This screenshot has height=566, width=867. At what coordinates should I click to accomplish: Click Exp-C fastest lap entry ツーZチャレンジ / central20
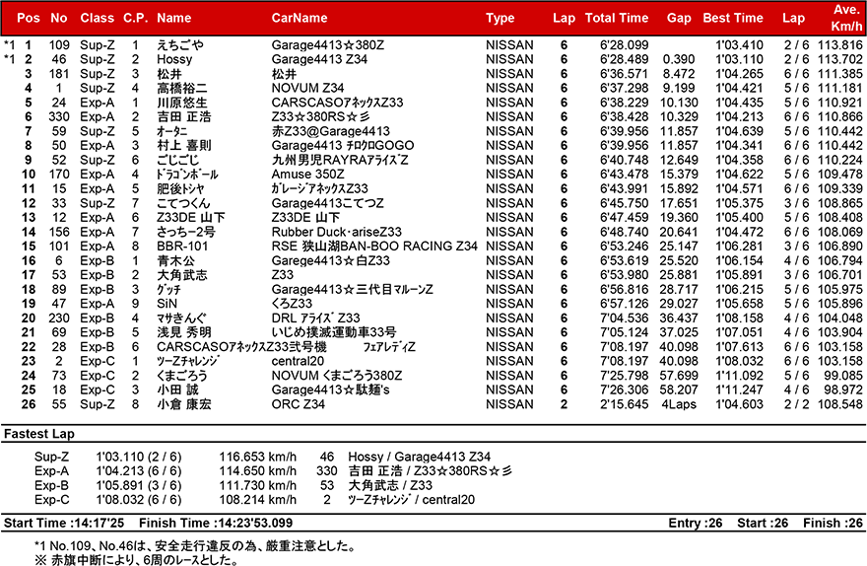pos(412,500)
